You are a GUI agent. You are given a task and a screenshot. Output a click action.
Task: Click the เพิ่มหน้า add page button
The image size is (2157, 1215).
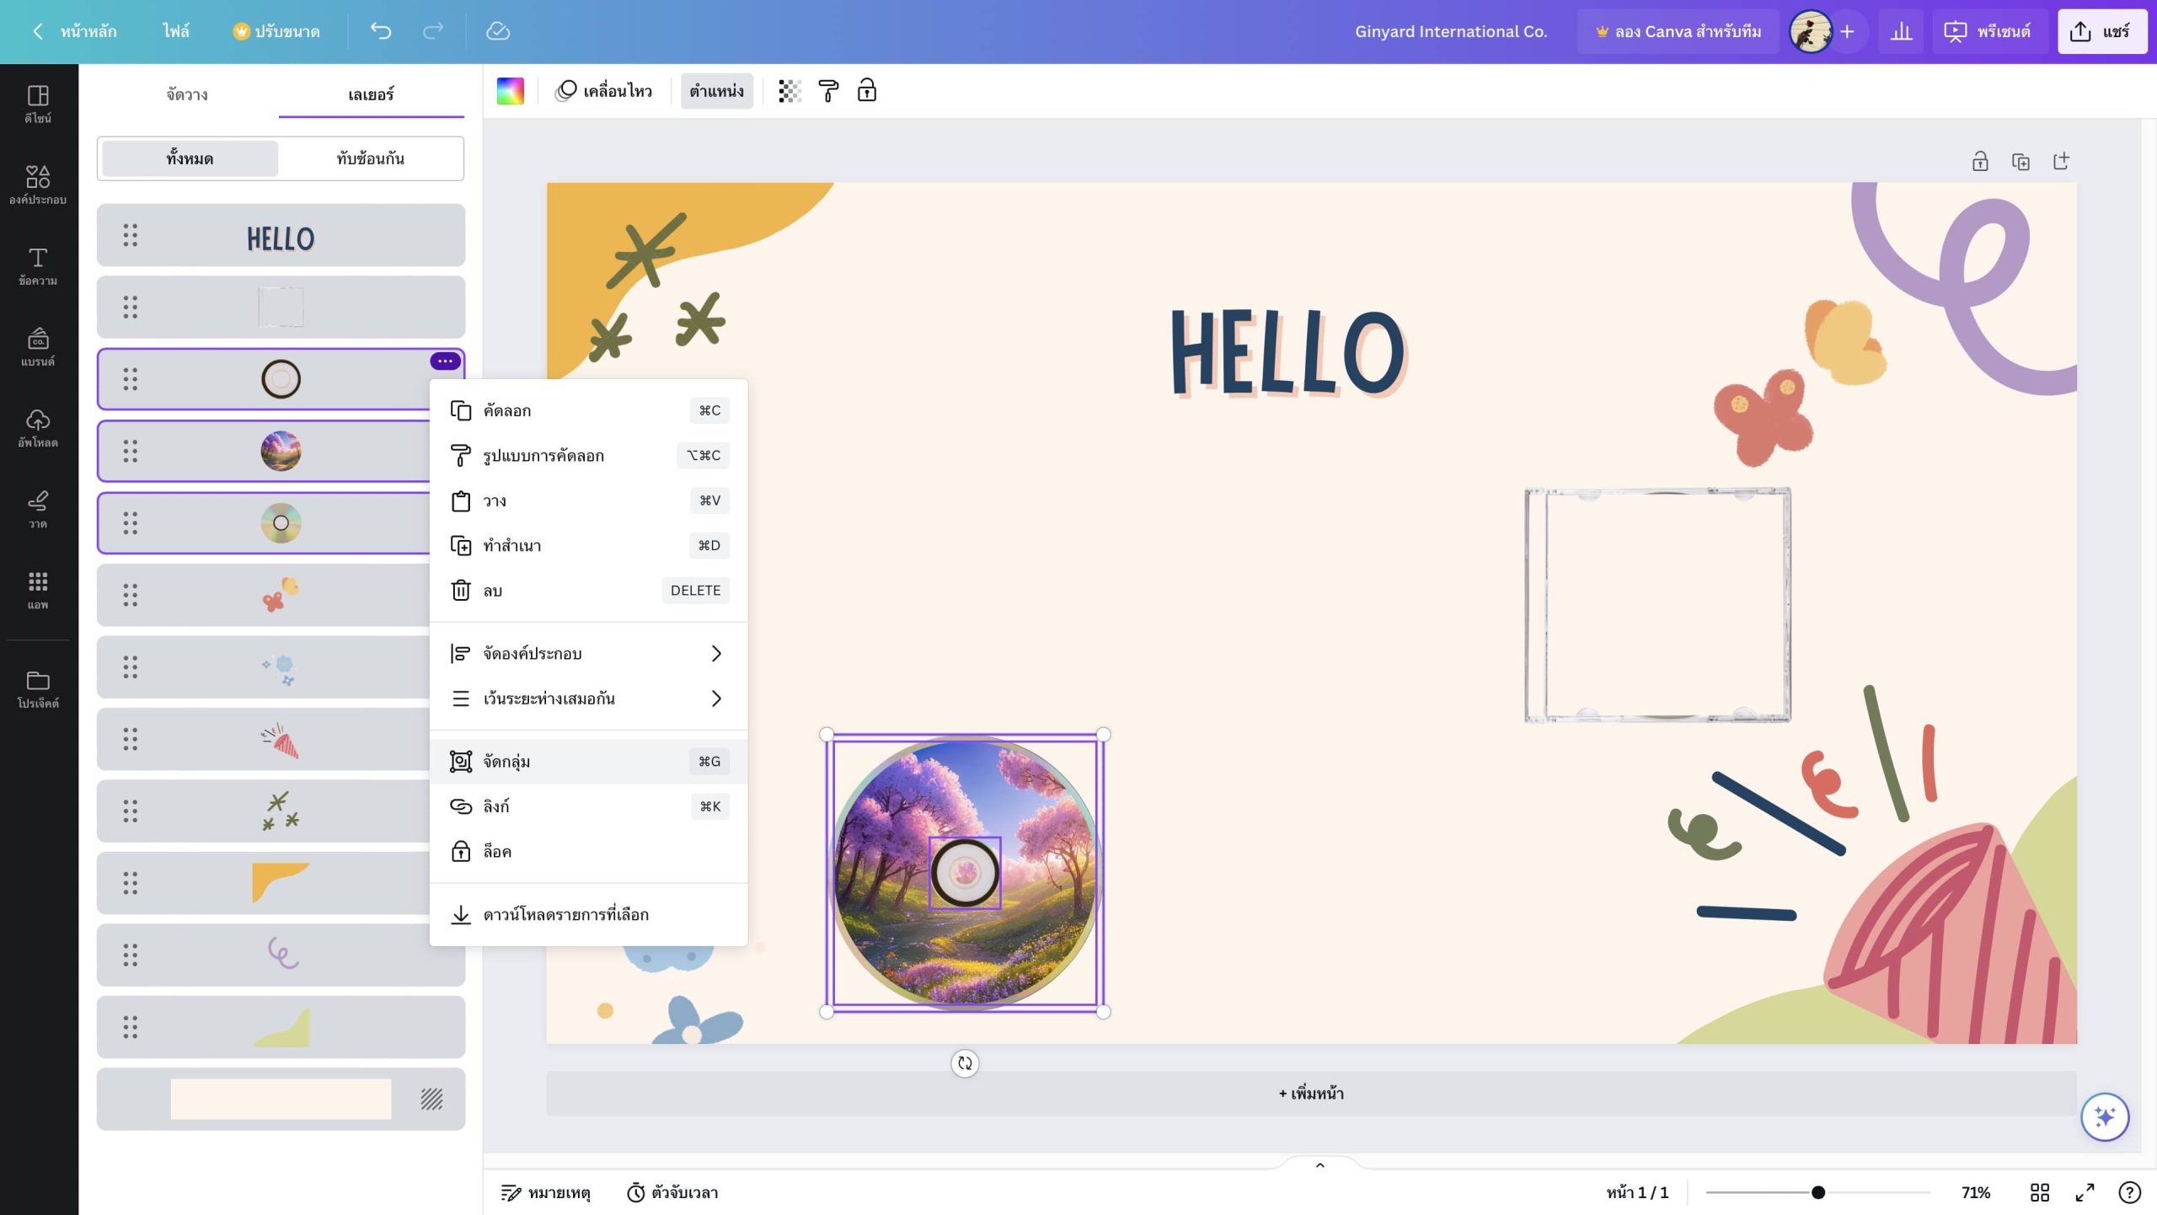(x=1311, y=1094)
